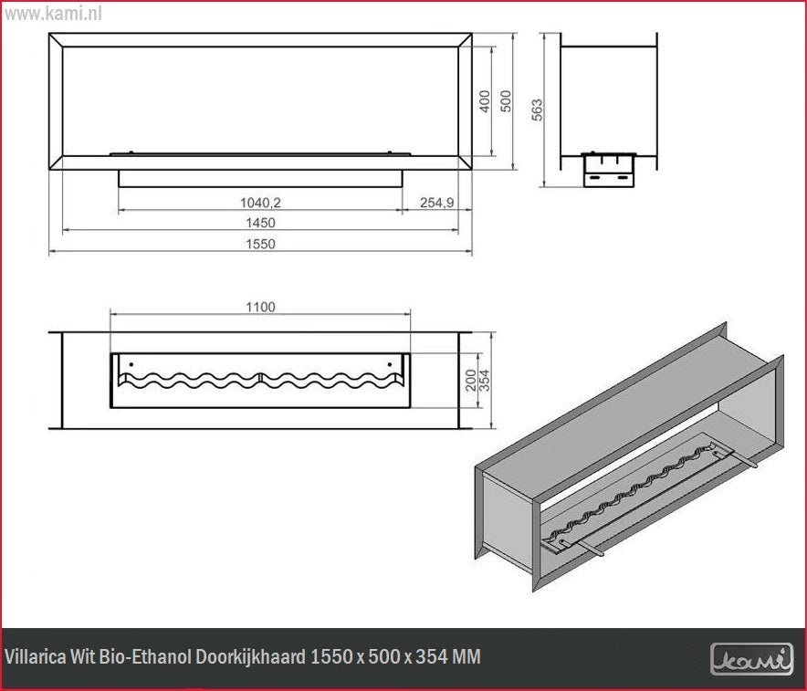Select the 1100 burner length dimension
The image size is (807, 691).
(x=260, y=308)
